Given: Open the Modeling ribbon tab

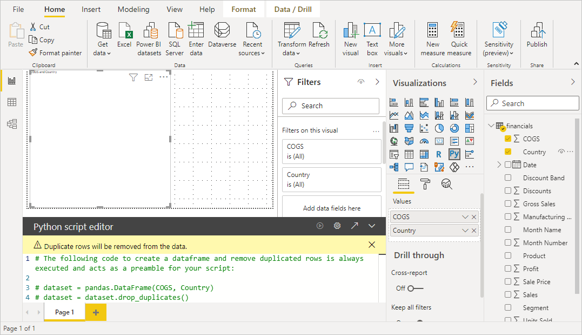Looking at the screenshot, I should 133,9.
